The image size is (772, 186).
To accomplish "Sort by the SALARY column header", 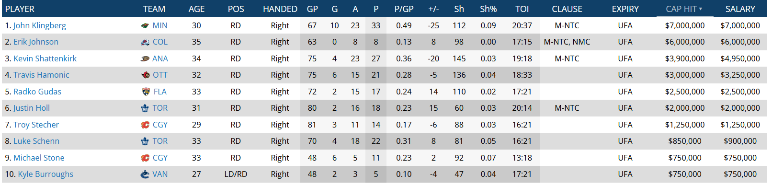I will point(740,9).
